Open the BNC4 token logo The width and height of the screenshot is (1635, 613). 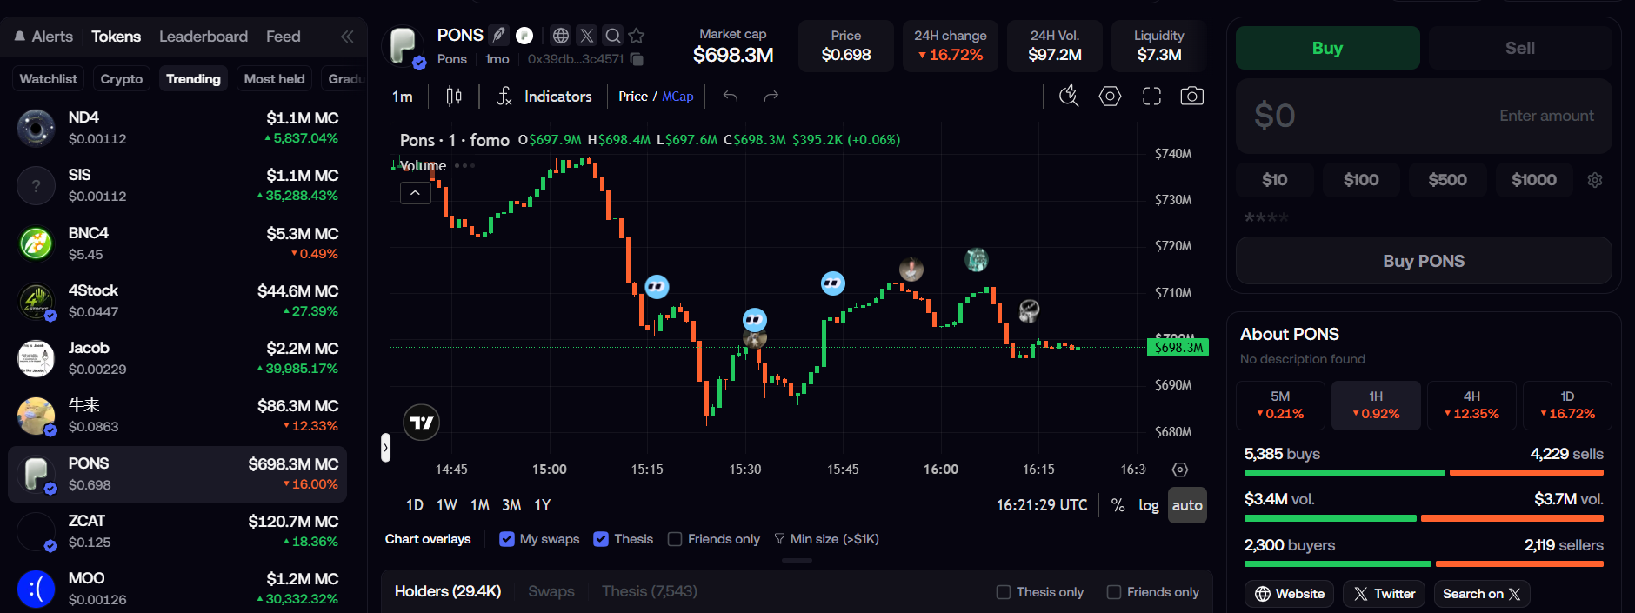tap(36, 243)
